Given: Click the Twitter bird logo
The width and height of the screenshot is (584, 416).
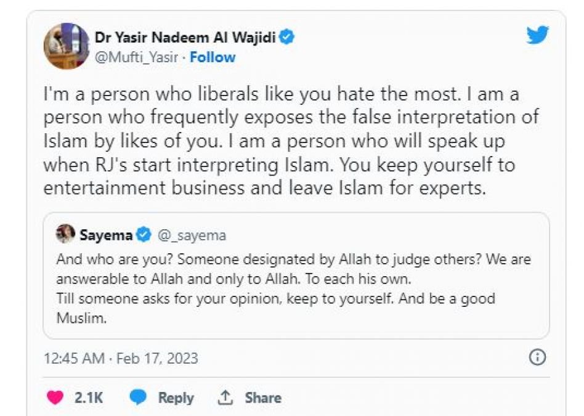Looking at the screenshot, I should 537,35.
